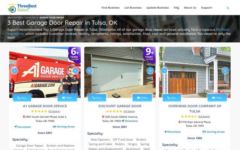This screenshot has height=150, width=240.
Task: Show previous photo of A1 Garage Door Service
Action: (15, 71)
